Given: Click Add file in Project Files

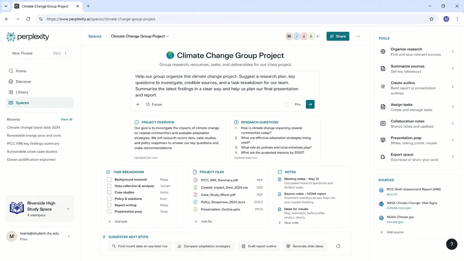Looking at the screenshot, I should (x=203, y=222).
